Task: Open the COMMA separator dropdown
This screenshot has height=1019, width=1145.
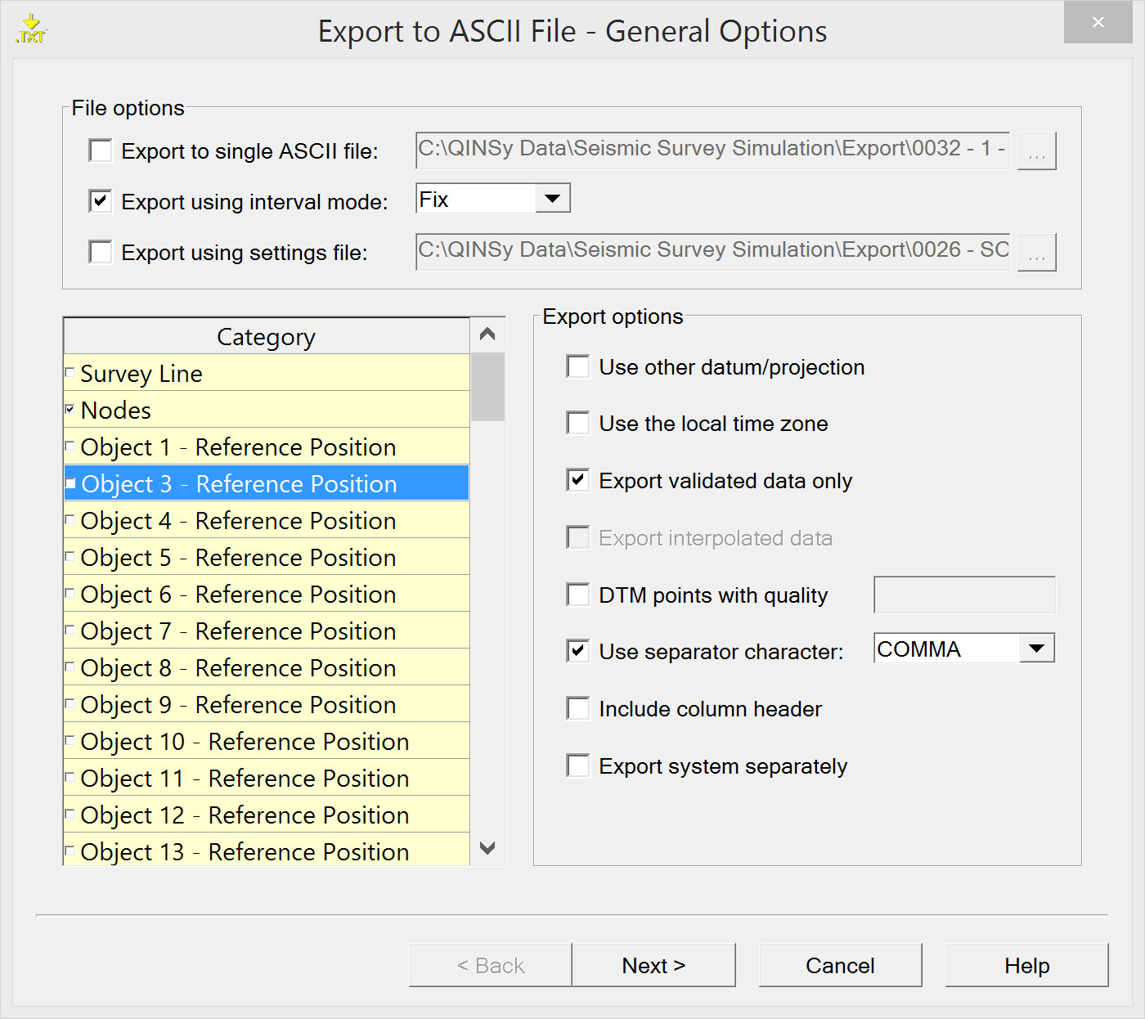Action: point(1037,649)
